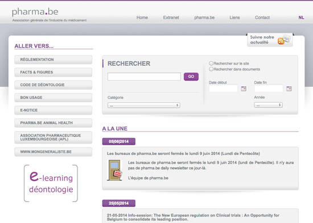This screenshot has width=313, height=223.
Task: Open the E-Notice section
Action: pyautogui.click(x=53, y=110)
